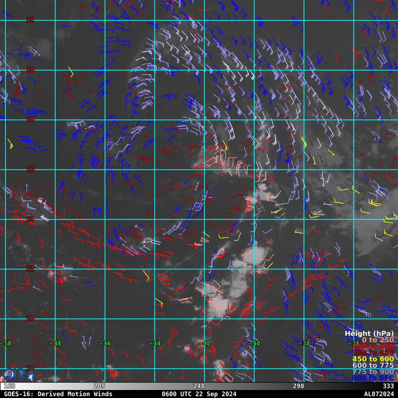Select the latitude label 20

(30, 318)
